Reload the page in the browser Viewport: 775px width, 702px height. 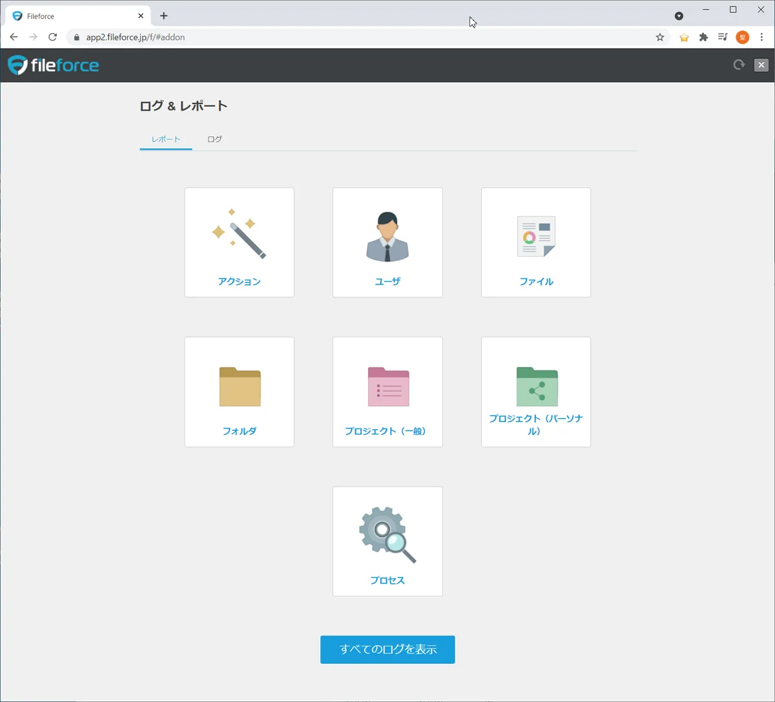[x=53, y=37]
